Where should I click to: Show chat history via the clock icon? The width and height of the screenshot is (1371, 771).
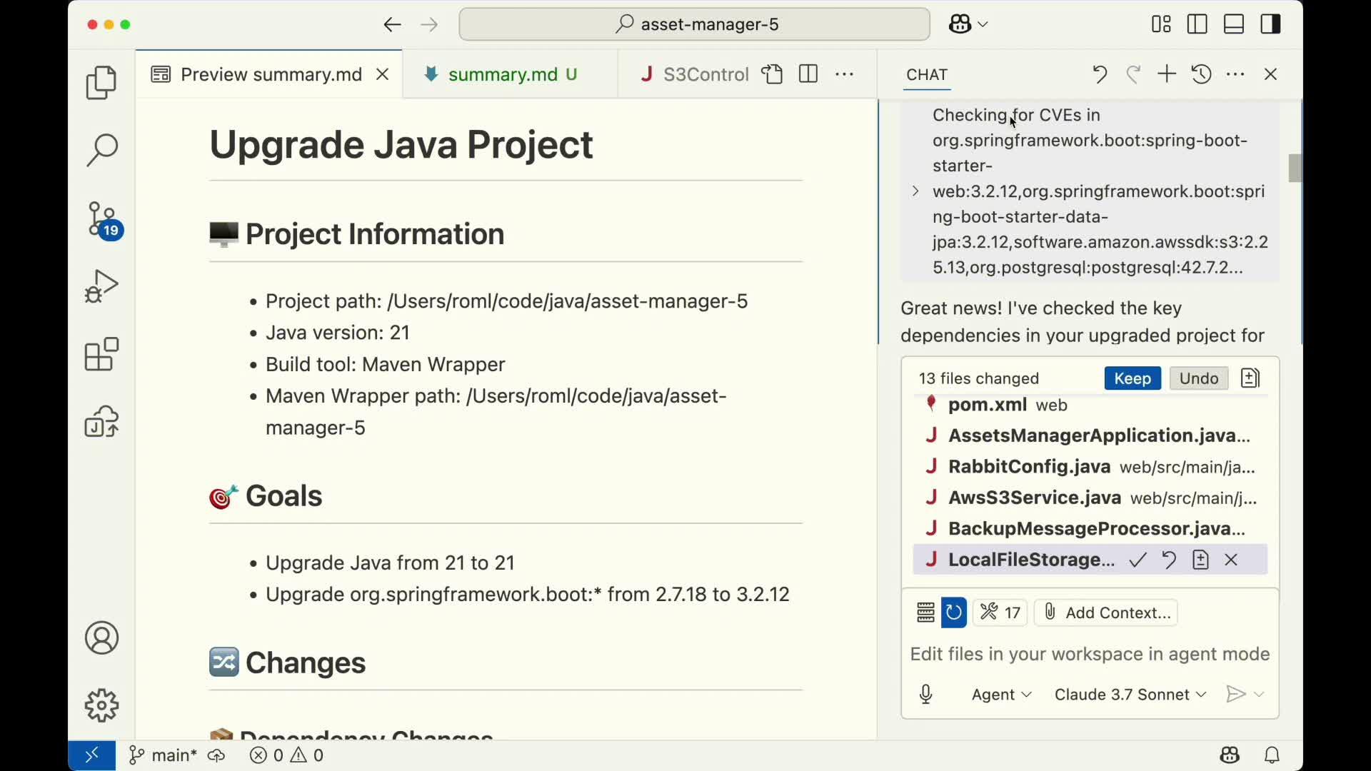[x=1200, y=74]
